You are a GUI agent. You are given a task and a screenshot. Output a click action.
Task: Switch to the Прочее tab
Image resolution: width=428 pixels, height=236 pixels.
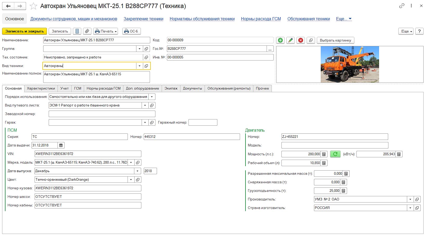point(262,89)
